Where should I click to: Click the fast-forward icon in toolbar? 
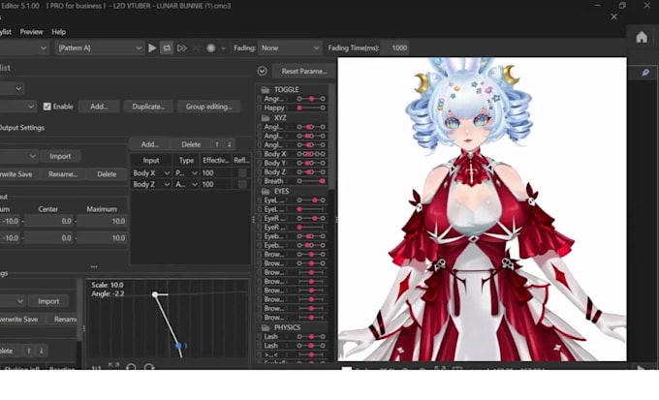click(181, 47)
